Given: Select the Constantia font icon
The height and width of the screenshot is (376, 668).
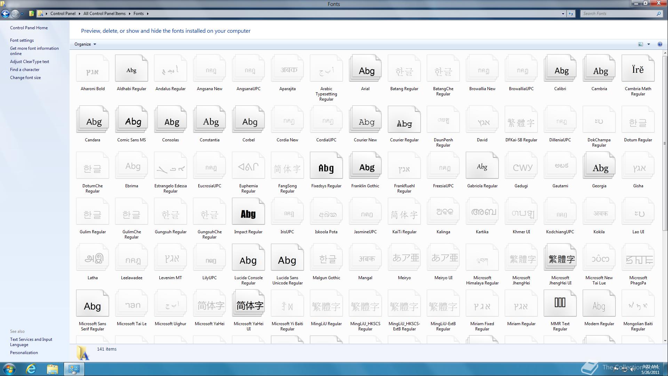Looking at the screenshot, I should [209, 120].
